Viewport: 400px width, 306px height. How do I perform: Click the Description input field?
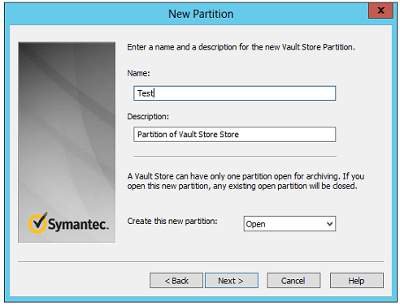[x=234, y=134]
